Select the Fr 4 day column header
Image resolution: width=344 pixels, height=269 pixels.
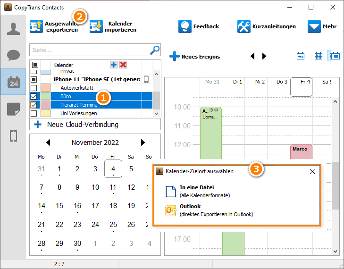click(x=301, y=87)
